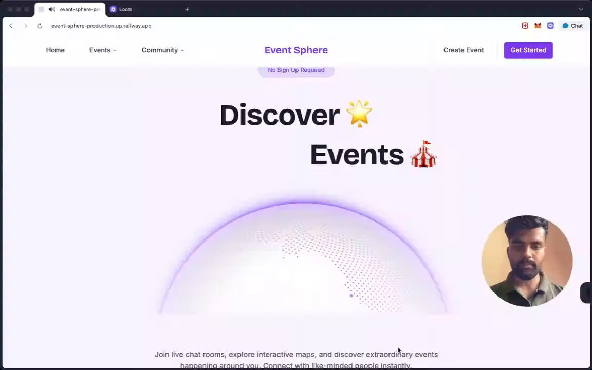
Task: Open a new tab with the plus icon
Action: tap(187, 9)
